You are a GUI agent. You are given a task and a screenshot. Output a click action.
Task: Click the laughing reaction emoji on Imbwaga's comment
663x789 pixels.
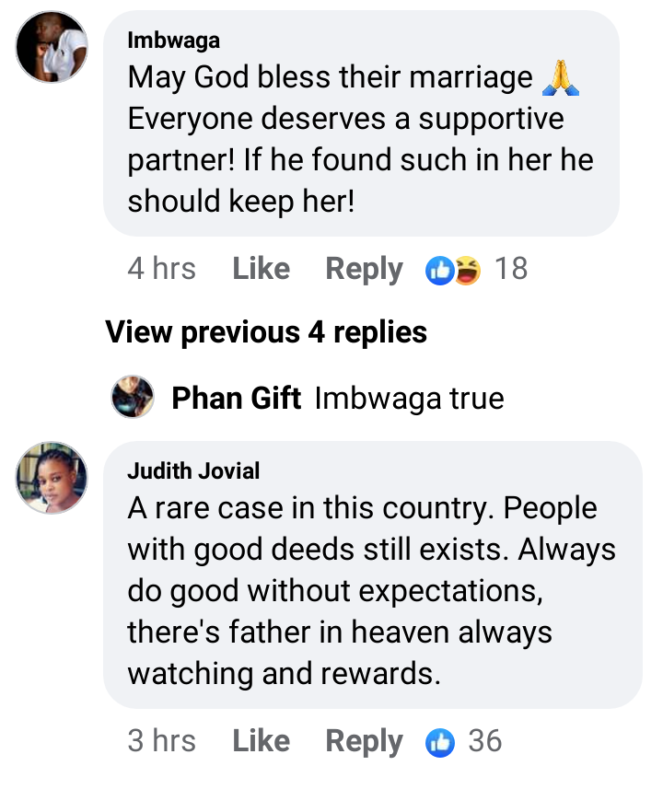point(468,271)
